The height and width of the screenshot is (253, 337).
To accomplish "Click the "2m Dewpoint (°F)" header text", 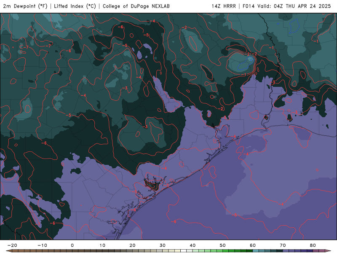I will tap(25, 6).
